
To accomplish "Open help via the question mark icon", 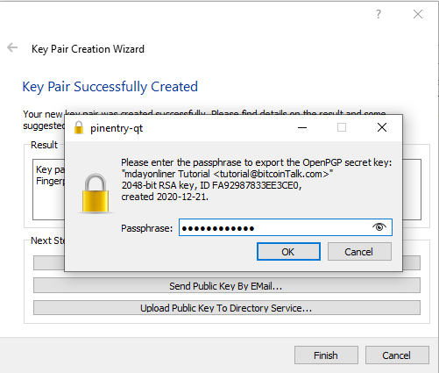I will click(x=379, y=14).
